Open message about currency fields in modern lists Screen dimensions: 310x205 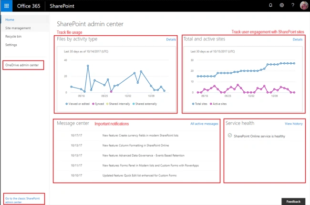(140, 136)
